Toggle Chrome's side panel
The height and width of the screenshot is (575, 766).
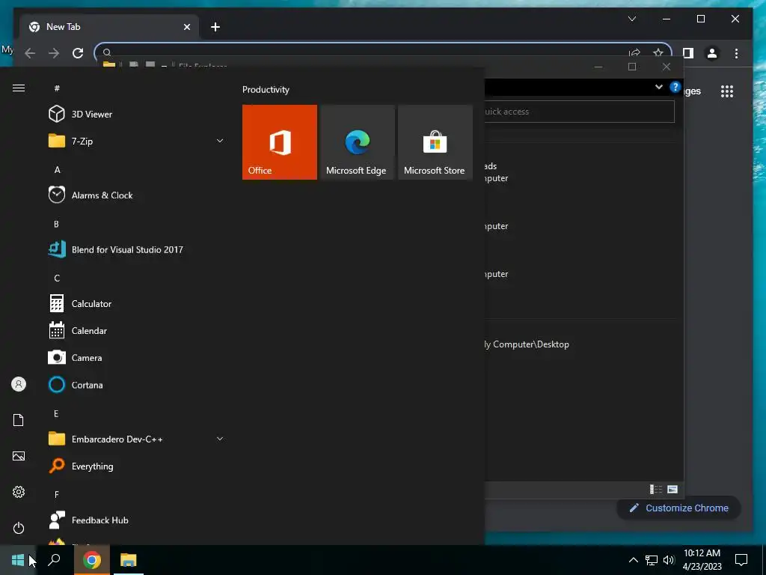[x=688, y=53]
